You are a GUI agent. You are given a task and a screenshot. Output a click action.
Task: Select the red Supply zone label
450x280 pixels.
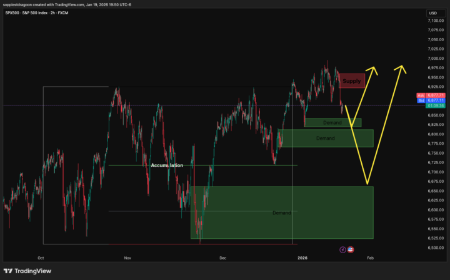click(351, 81)
